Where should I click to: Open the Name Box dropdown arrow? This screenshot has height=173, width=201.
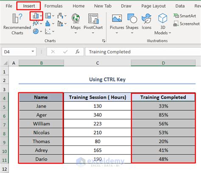click(33, 52)
